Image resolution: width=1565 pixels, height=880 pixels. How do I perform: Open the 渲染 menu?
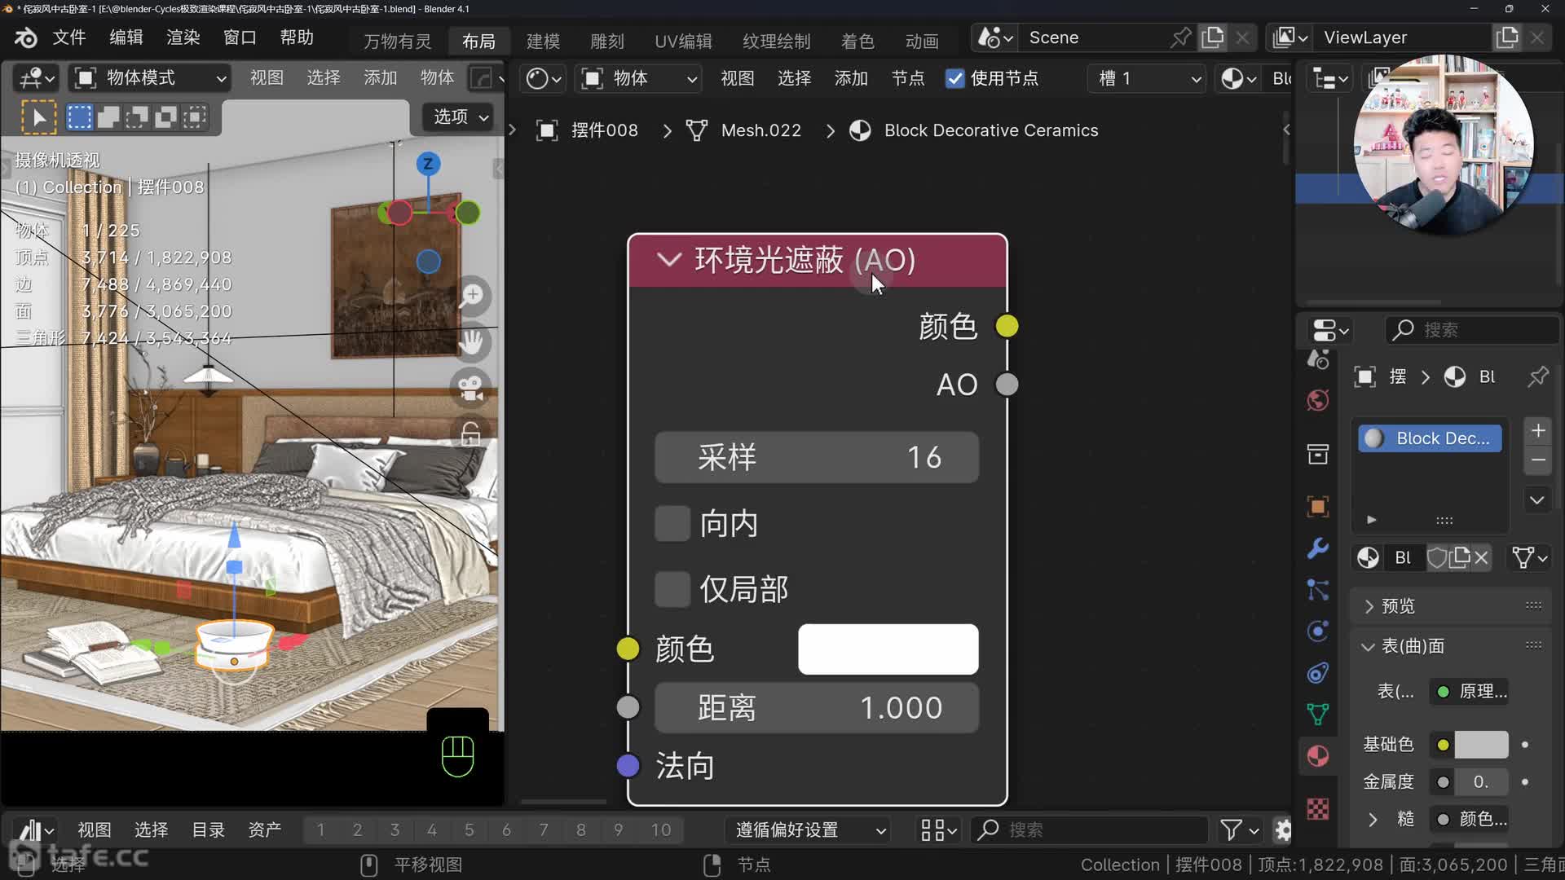click(x=183, y=37)
